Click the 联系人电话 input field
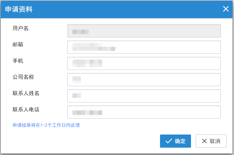234x155 pixels. click(144, 112)
